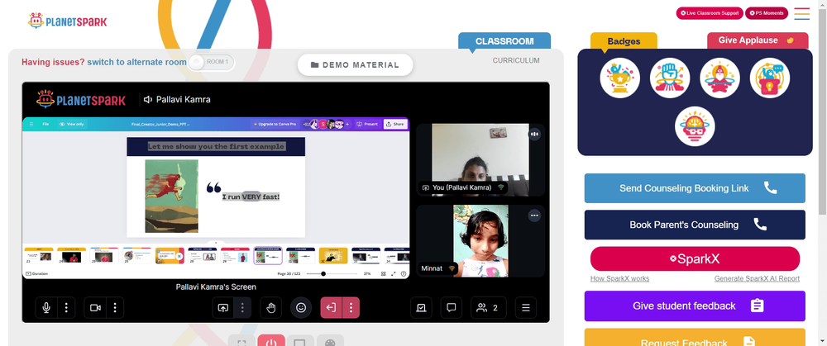
Task: Open the emoji reactions smiley icon
Action: (x=301, y=307)
